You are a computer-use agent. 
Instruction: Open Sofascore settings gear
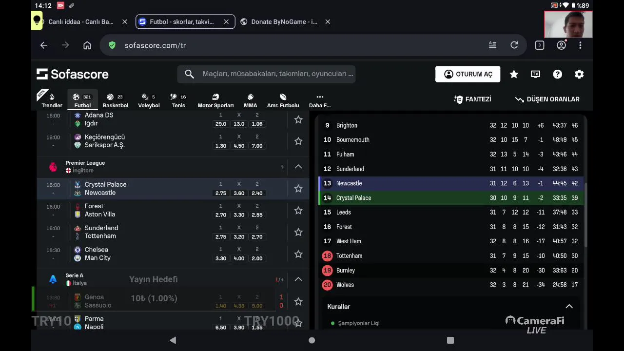click(579, 74)
